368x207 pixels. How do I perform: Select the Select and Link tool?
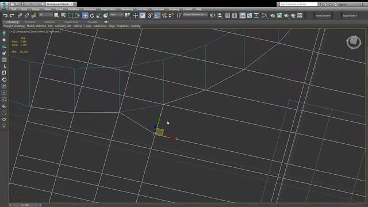pyautogui.click(x=20, y=16)
